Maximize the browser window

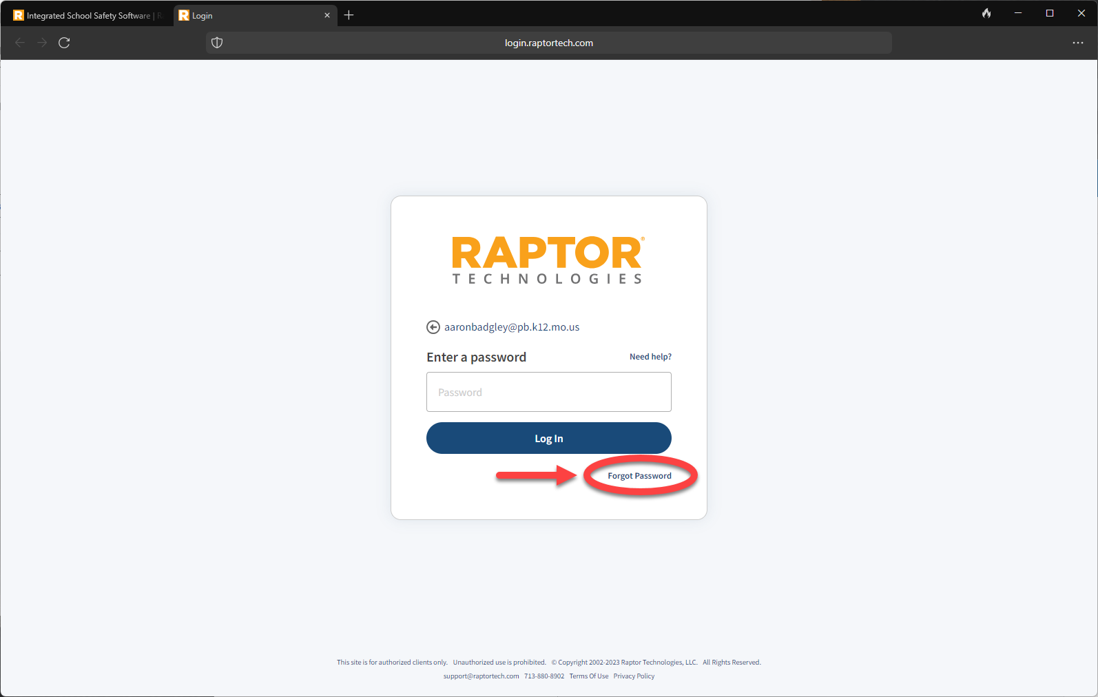(x=1050, y=13)
